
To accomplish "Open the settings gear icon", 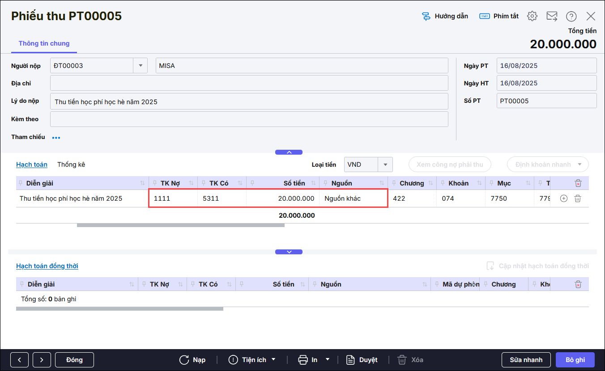I will click(x=532, y=16).
